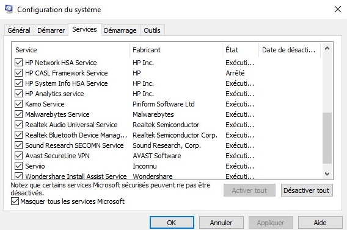Uncheck HP Network HSA Service checkbox
The width and height of the screenshot is (347, 230).
(18, 63)
